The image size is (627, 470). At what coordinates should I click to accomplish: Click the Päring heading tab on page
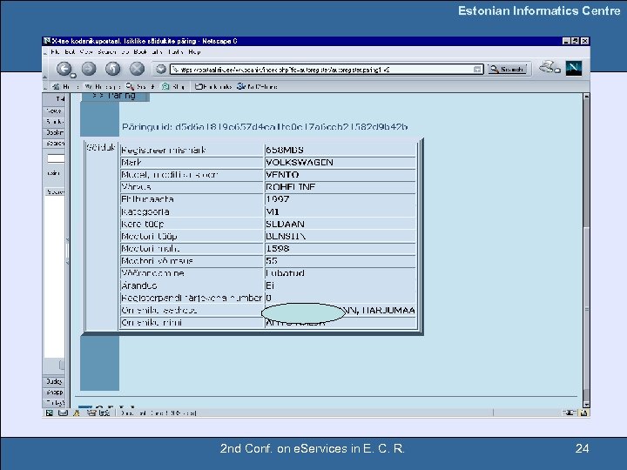[116, 97]
